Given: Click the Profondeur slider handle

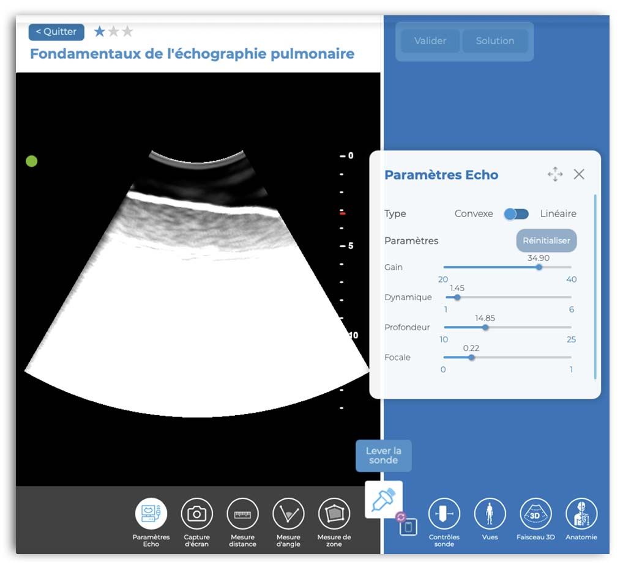Looking at the screenshot, I should click(x=485, y=327).
